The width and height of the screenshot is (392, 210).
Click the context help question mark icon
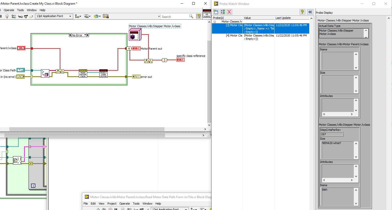pyautogui.click(x=199, y=16)
